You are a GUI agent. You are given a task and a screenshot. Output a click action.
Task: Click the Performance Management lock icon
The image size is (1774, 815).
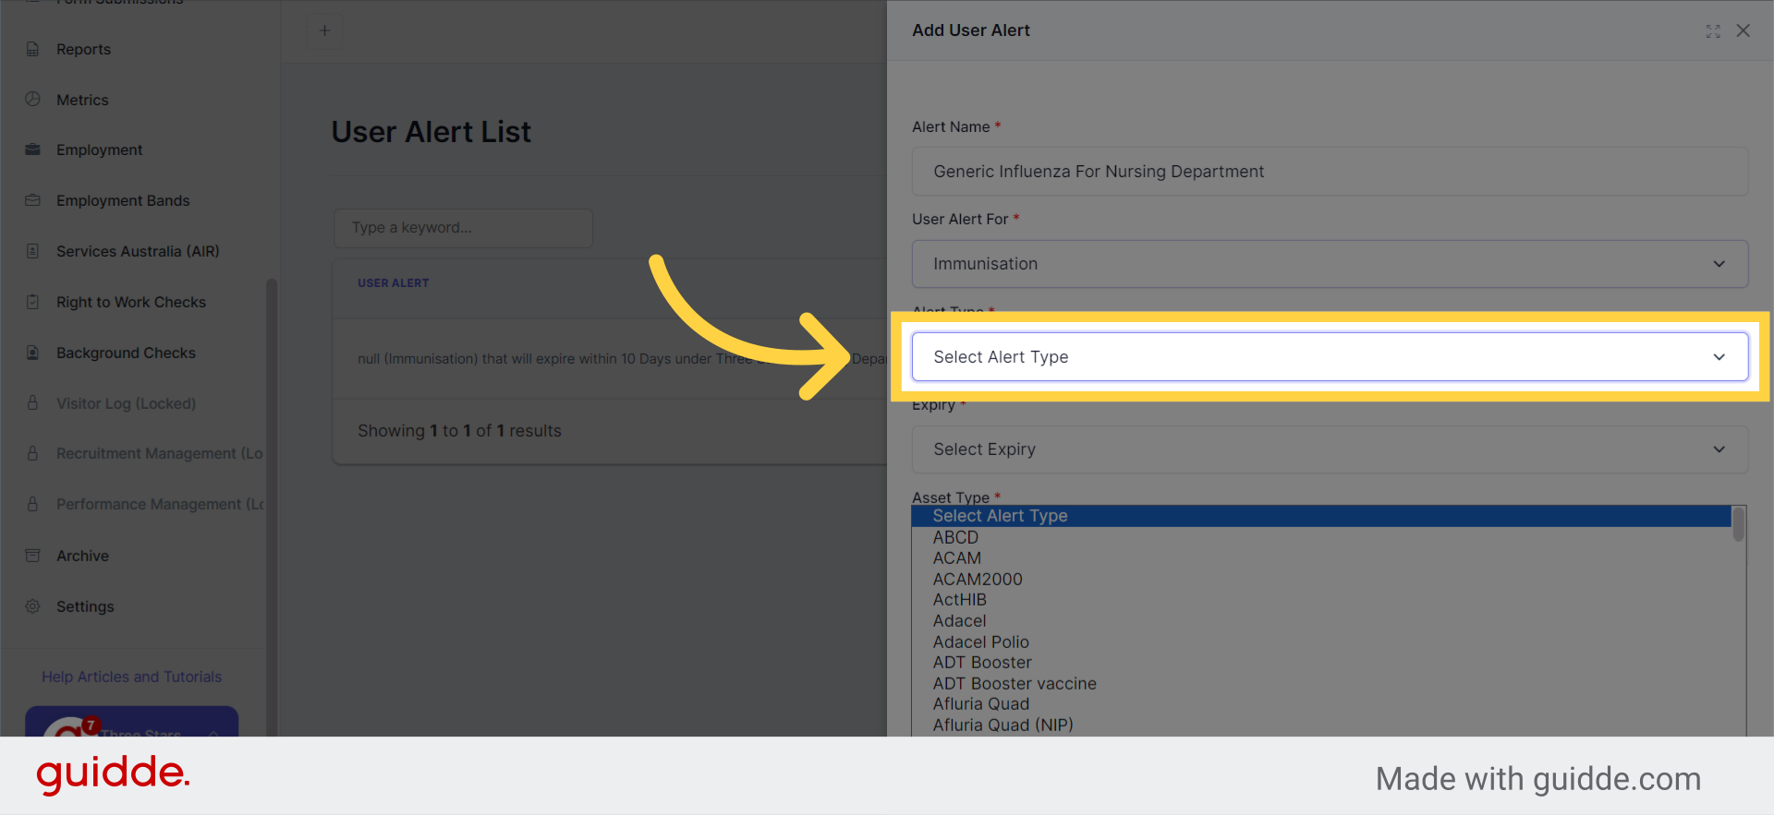(33, 504)
